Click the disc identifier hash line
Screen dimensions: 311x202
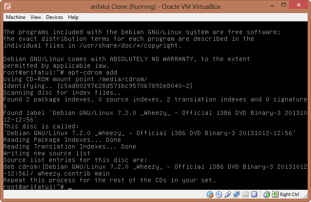pos(98,86)
